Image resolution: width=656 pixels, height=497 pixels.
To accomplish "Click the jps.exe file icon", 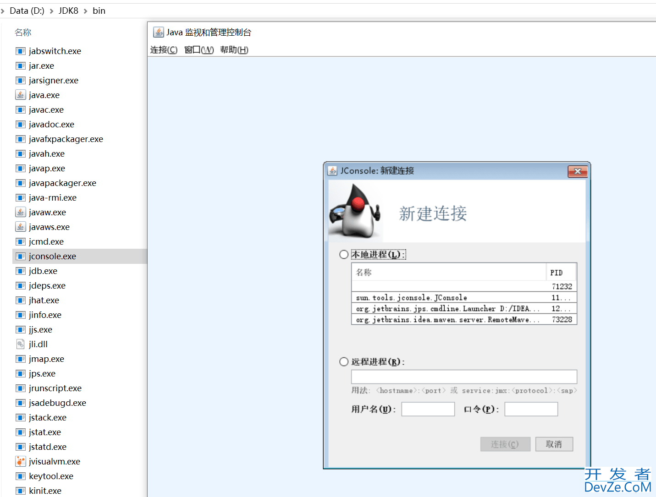I will pos(20,374).
